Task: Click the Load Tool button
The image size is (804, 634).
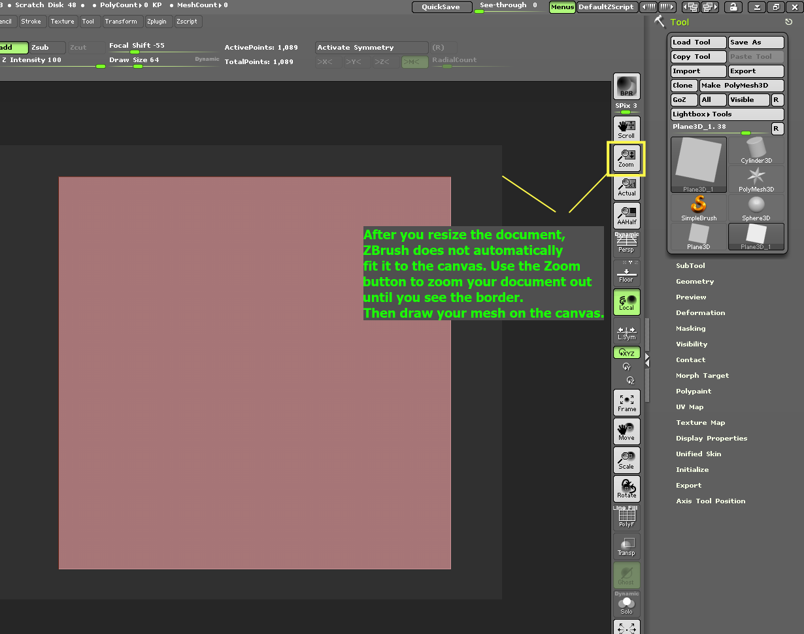Action: tap(699, 42)
